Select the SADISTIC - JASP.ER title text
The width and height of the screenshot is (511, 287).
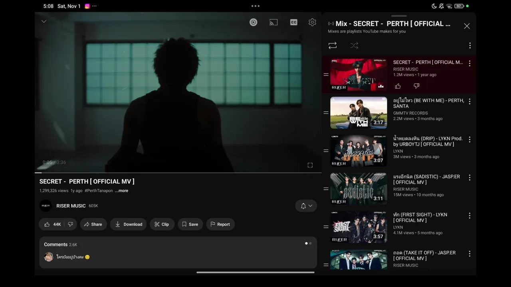pyautogui.click(x=426, y=179)
